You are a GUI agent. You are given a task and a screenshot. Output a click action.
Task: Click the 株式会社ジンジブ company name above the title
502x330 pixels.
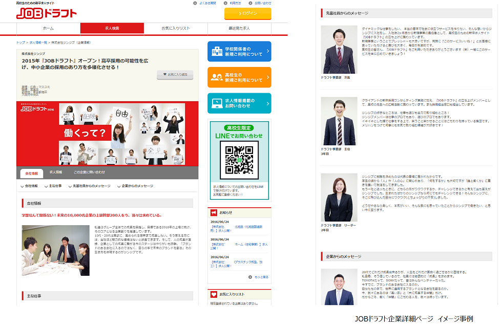click(33, 54)
